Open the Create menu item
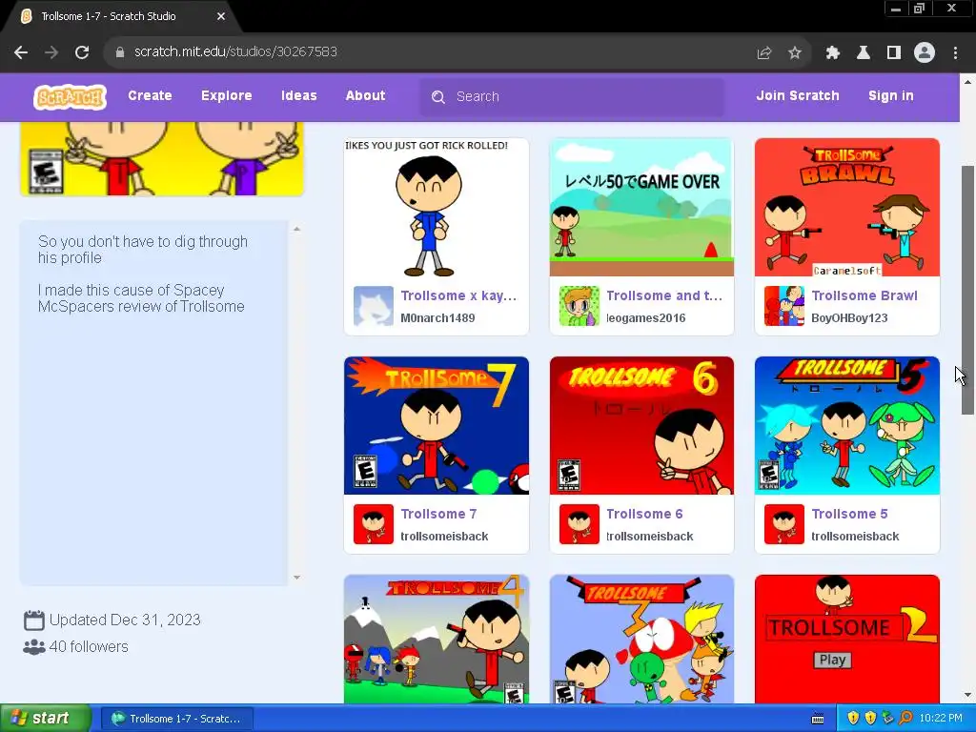The width and height of the screenshot is (976, 732). tap(150, 96)
